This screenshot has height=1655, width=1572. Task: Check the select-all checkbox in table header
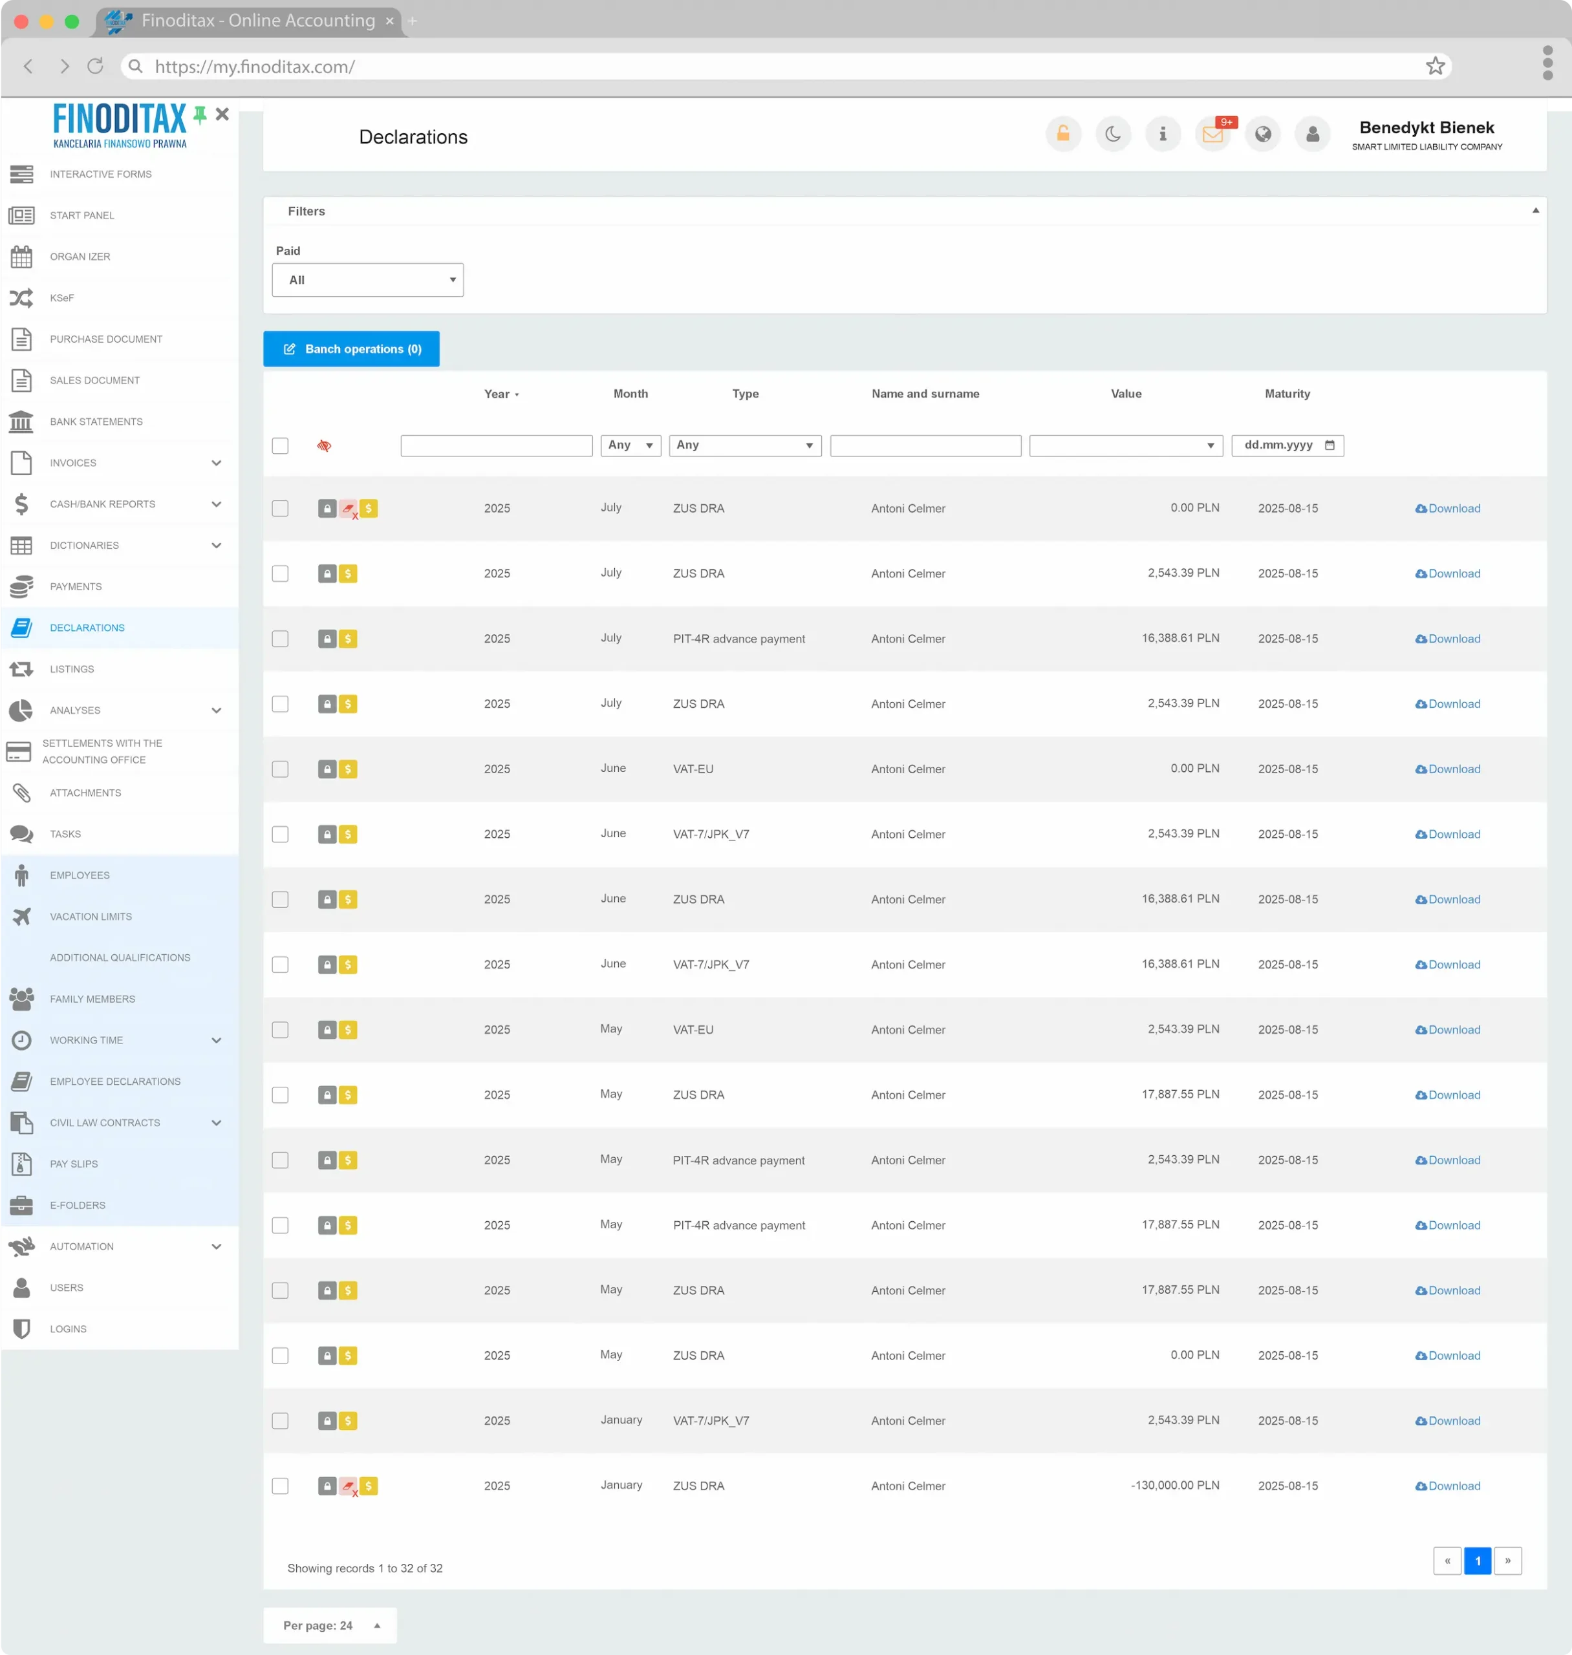tap(280, 445)
